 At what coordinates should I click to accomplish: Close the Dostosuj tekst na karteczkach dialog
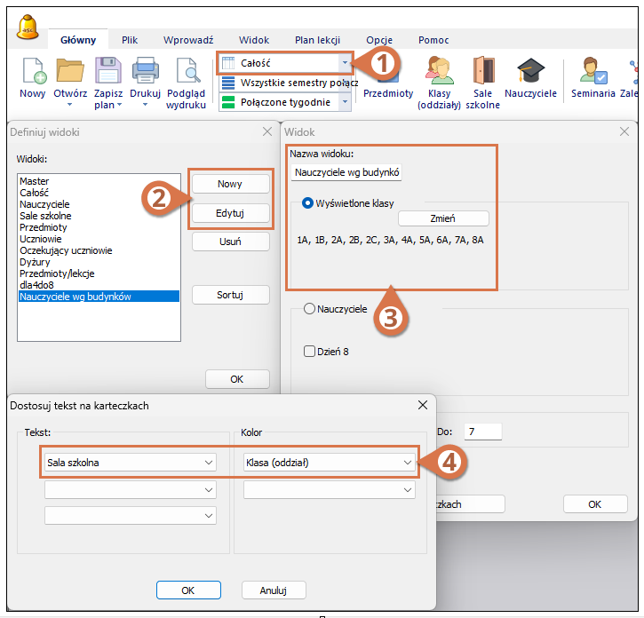coord(423,405)
